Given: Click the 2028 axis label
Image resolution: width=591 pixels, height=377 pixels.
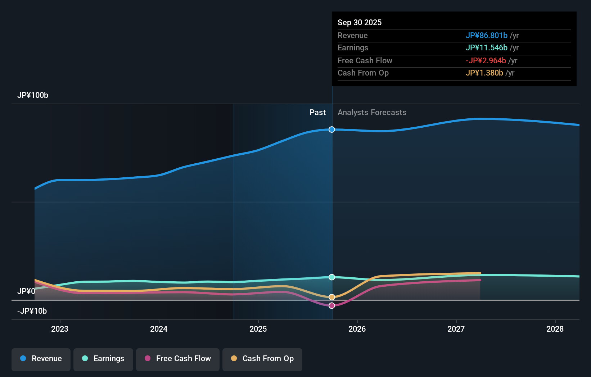Looking at the screenshot, I should (555, 329).
